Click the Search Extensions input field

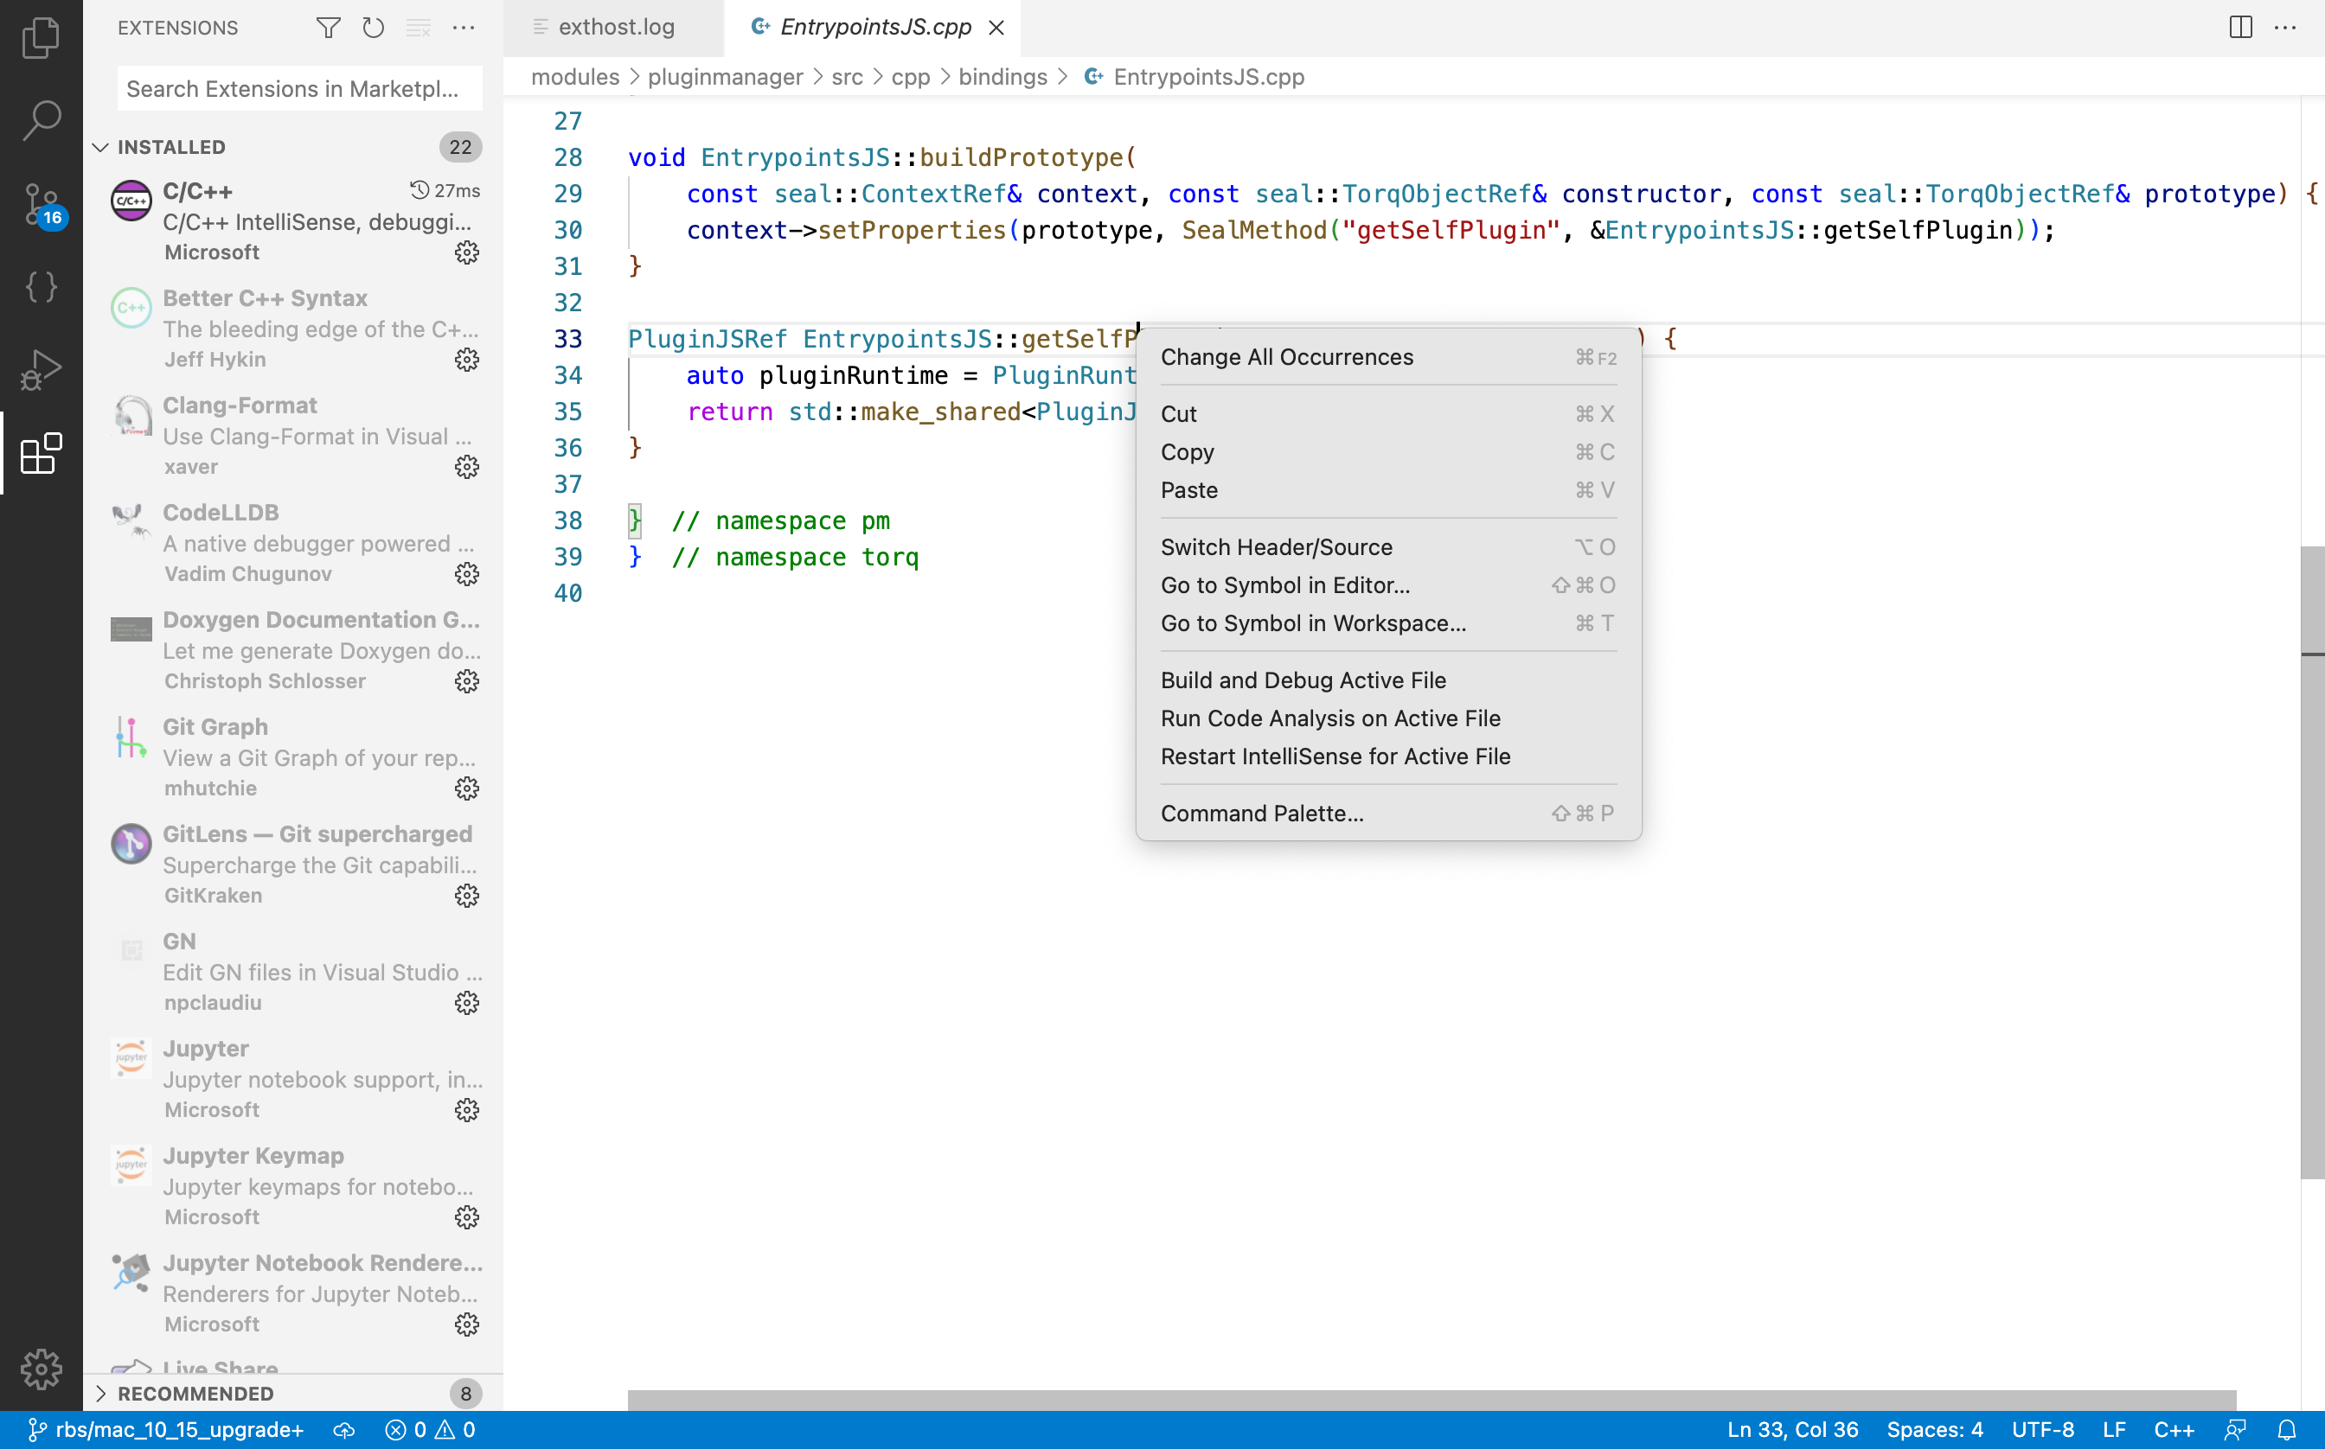pos(298,88)
